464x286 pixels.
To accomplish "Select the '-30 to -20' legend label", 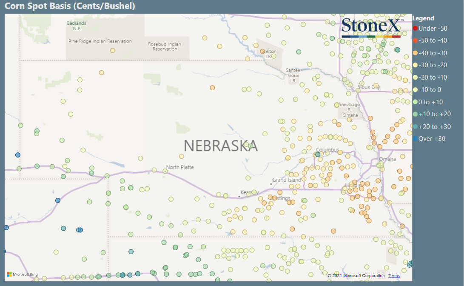I will (x=433, y=65).
